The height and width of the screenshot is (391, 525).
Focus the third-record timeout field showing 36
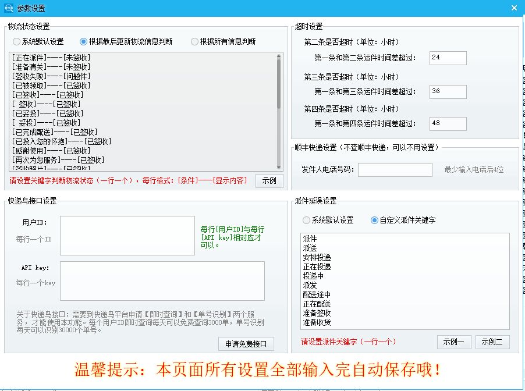click(x=448, y=92)
